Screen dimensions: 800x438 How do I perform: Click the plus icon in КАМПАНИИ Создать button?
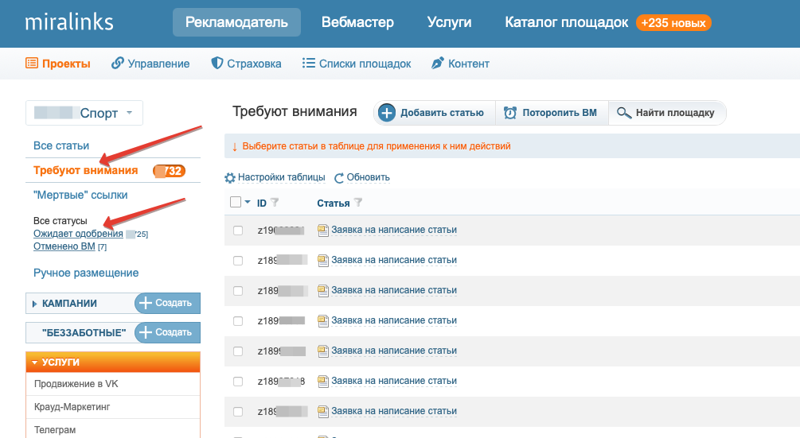pos(146,303)
